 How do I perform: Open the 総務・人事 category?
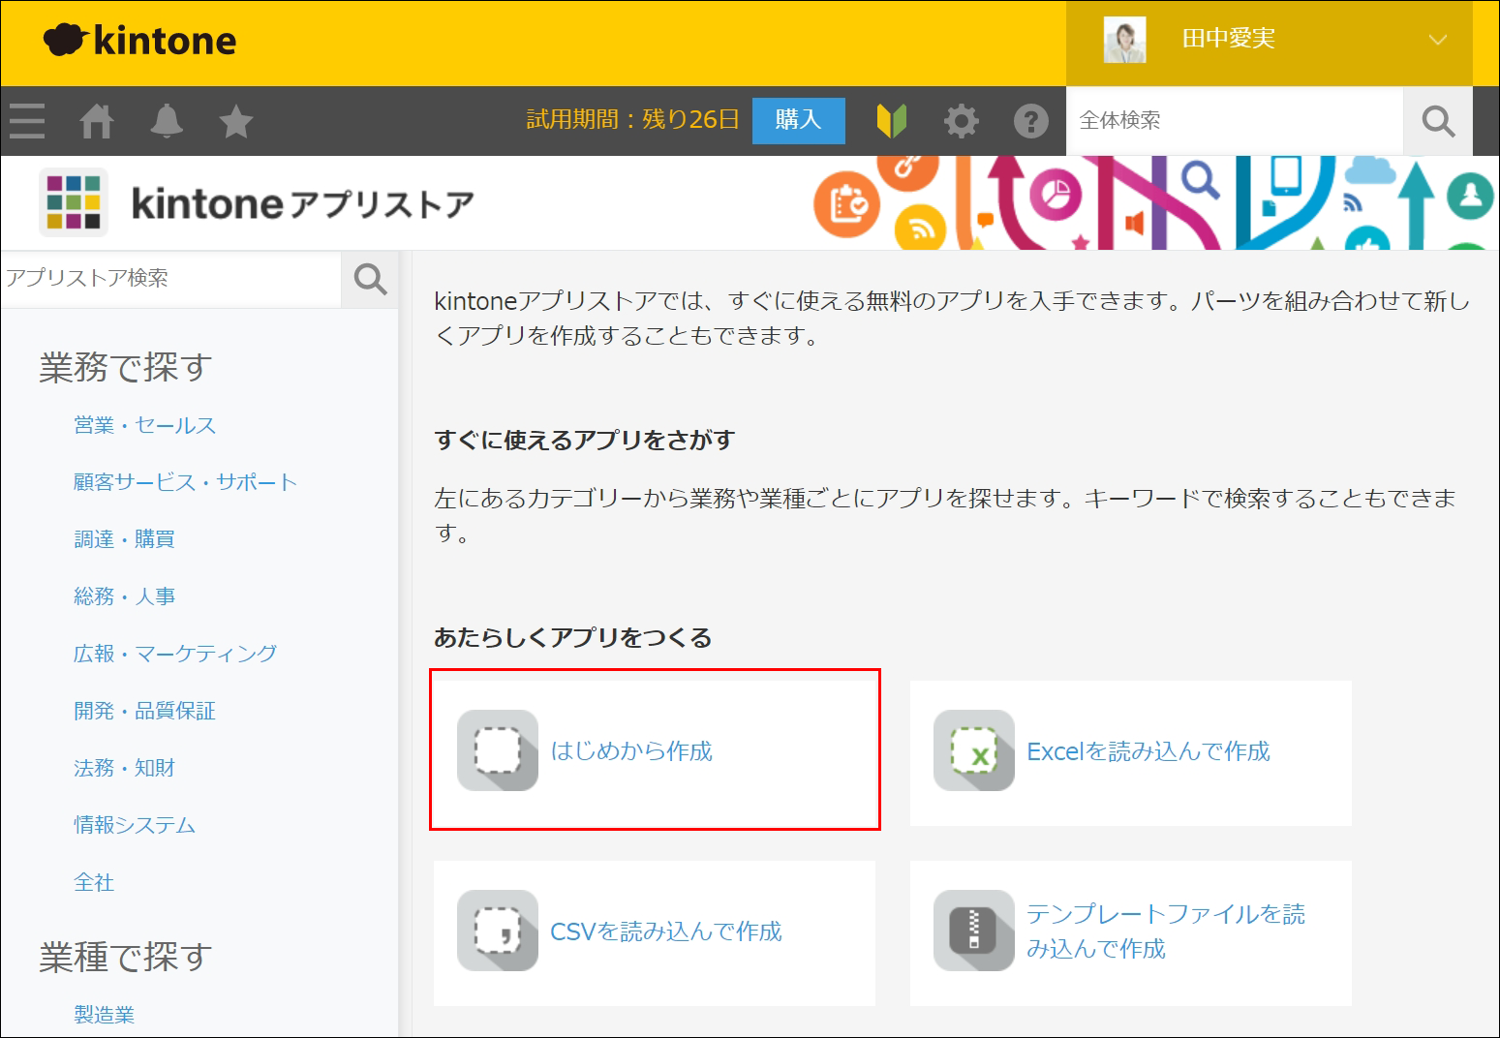tap(124, 596)
